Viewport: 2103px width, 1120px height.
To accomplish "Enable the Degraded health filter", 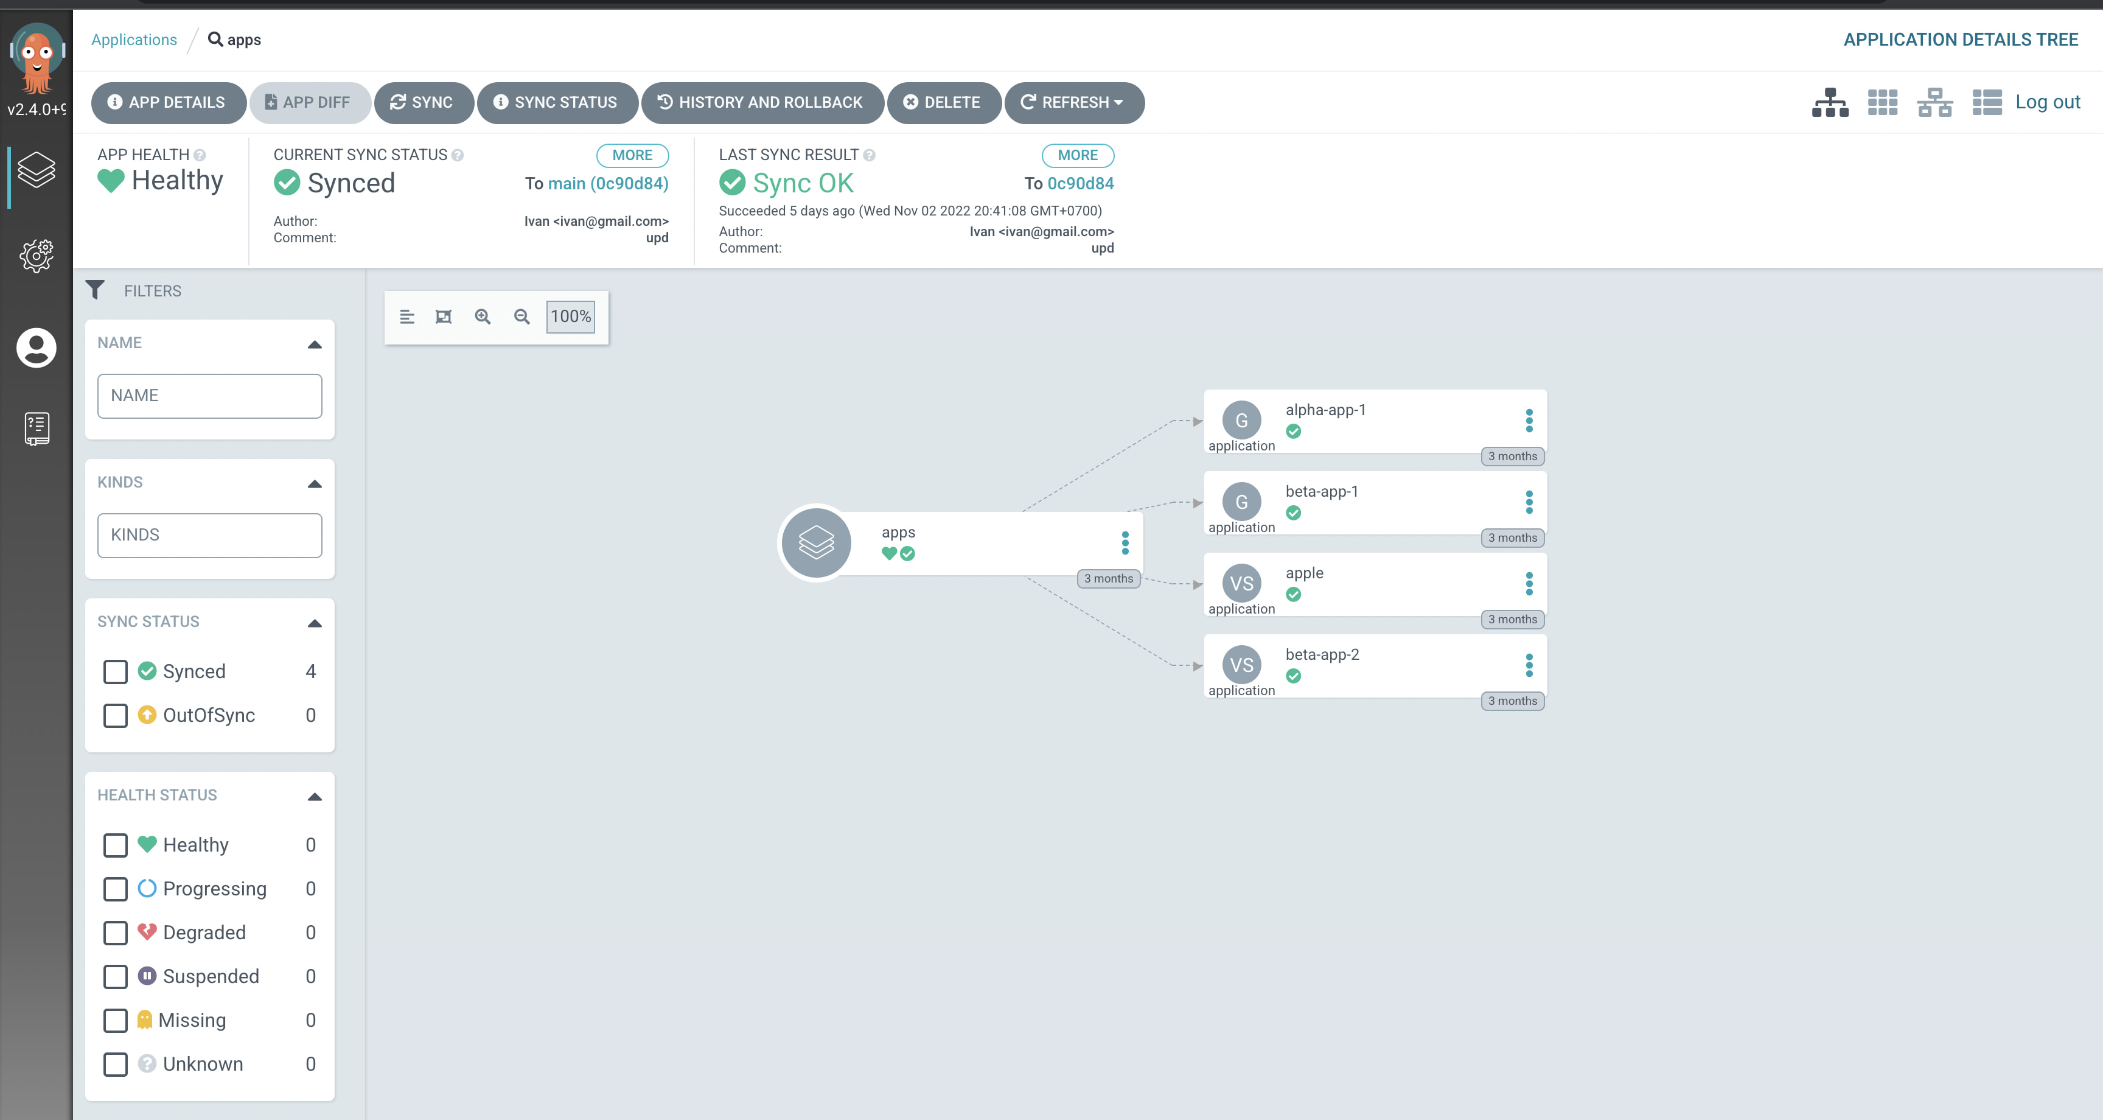I will tap(116, 933).
